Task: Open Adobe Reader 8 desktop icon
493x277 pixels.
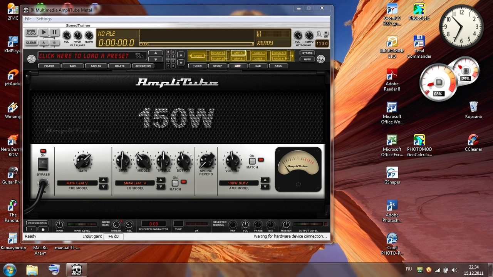Action: point(392,80)
